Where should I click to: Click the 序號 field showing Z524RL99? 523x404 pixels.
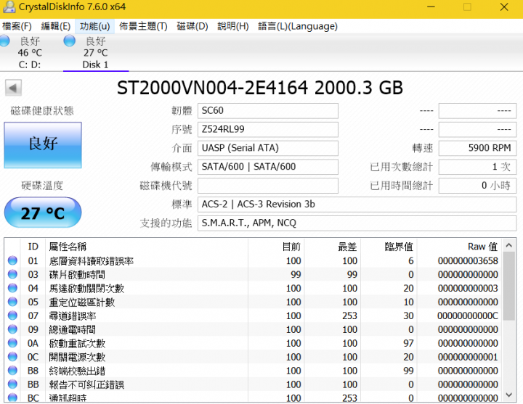[x=268, y=129]
